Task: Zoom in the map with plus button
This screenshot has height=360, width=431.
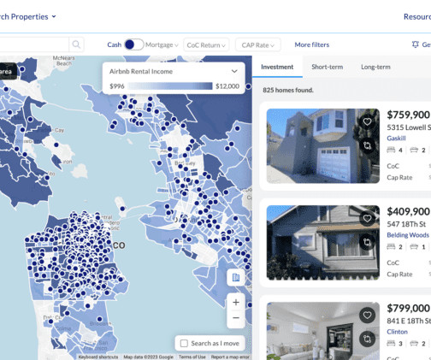Action: point(236,302)
